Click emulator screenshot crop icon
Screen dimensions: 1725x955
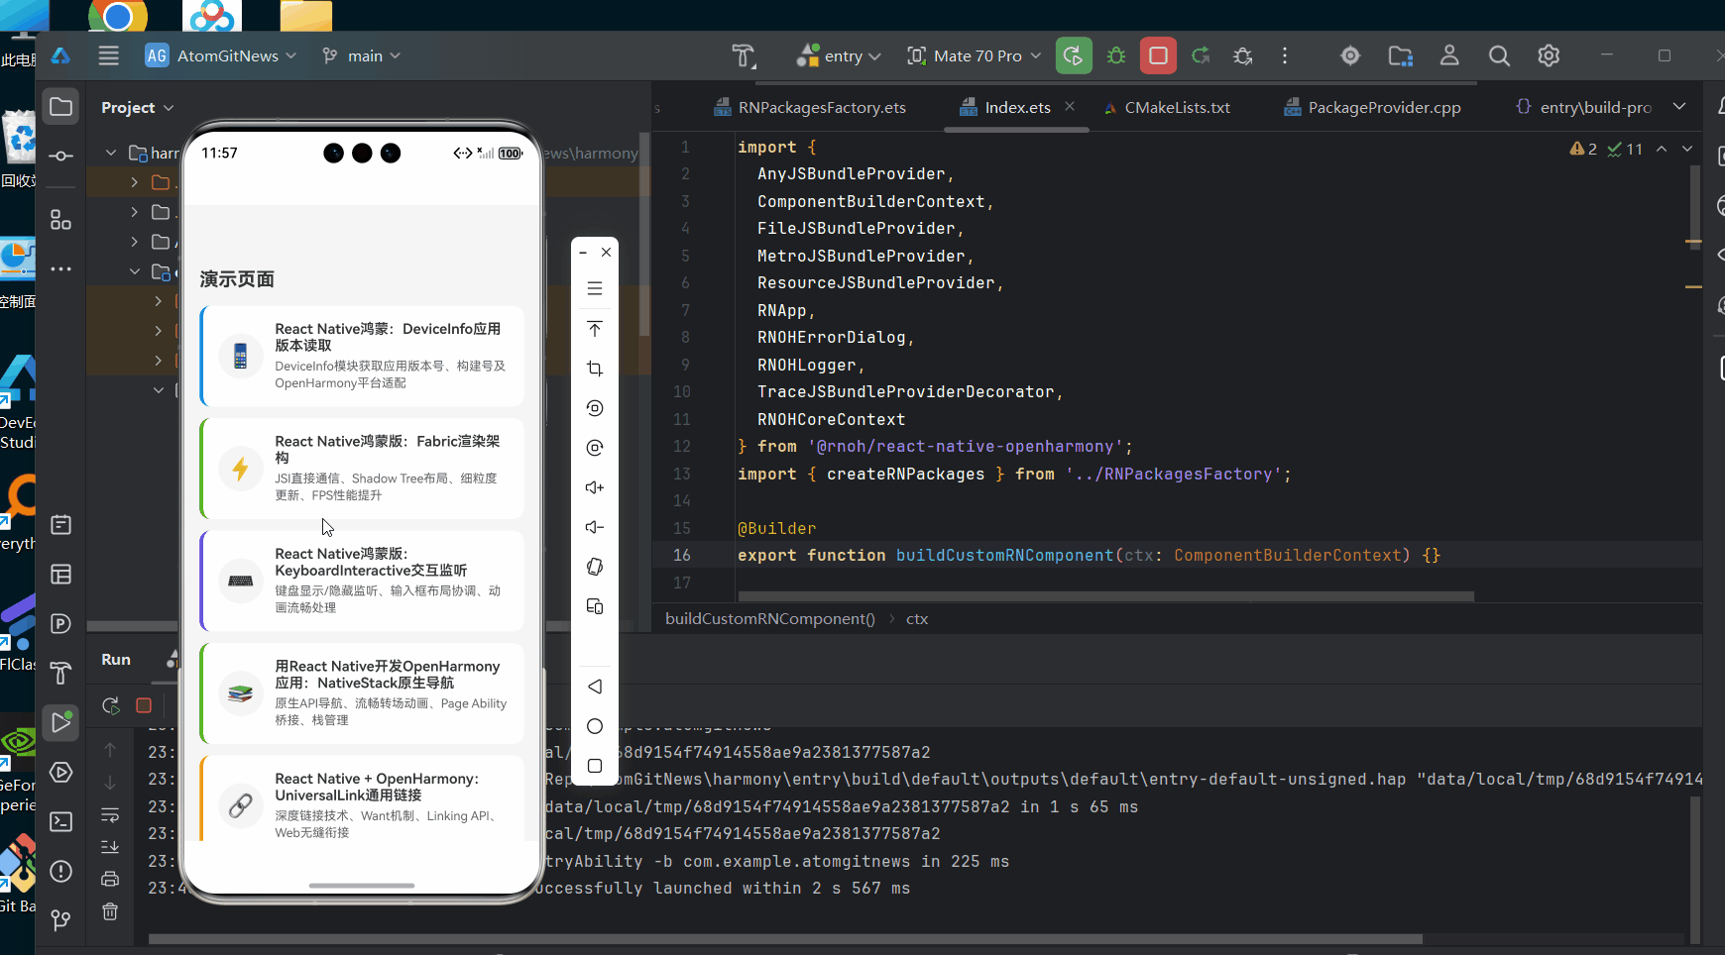[x=595, y=369]
